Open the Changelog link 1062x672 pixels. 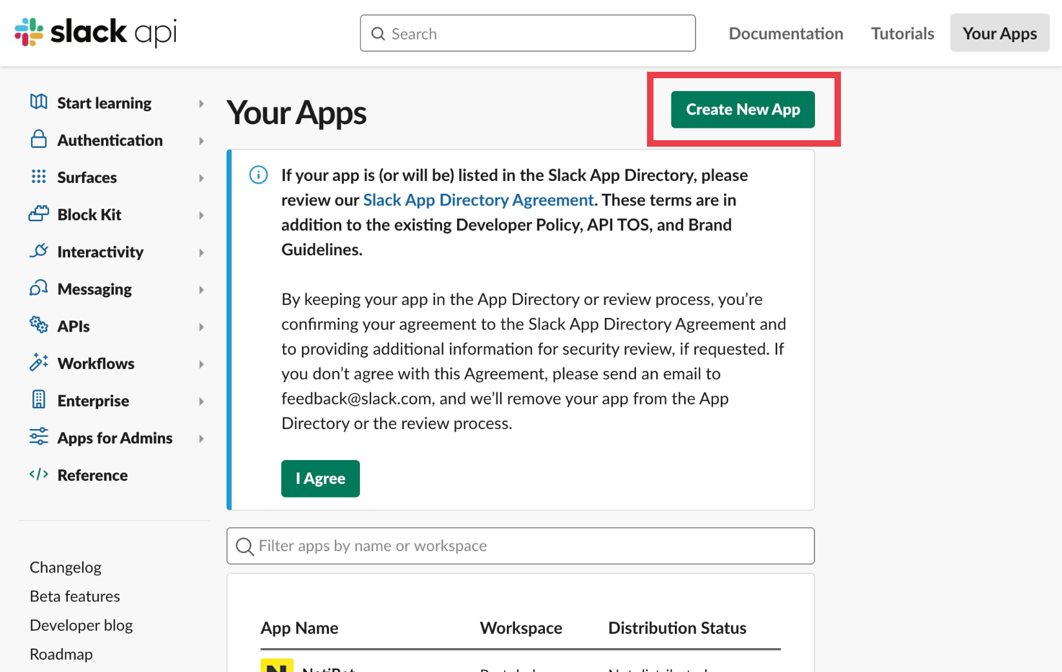(65, 567)
